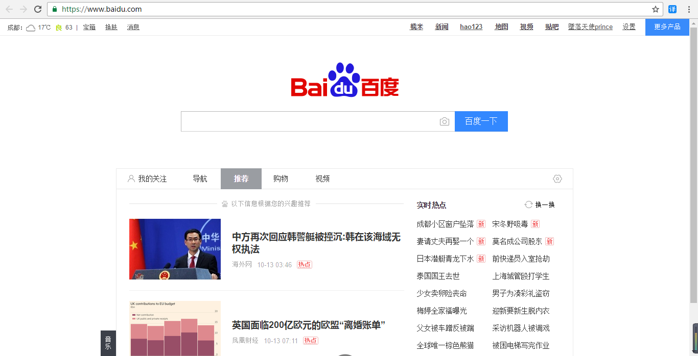Screen dimensions: 698x356
Task: Click the browser address bar URL
Action: click(102, 9)
